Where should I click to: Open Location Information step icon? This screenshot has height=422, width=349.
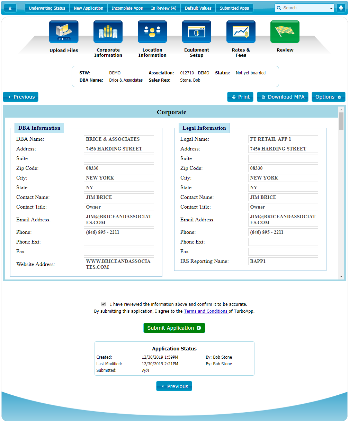152,32
